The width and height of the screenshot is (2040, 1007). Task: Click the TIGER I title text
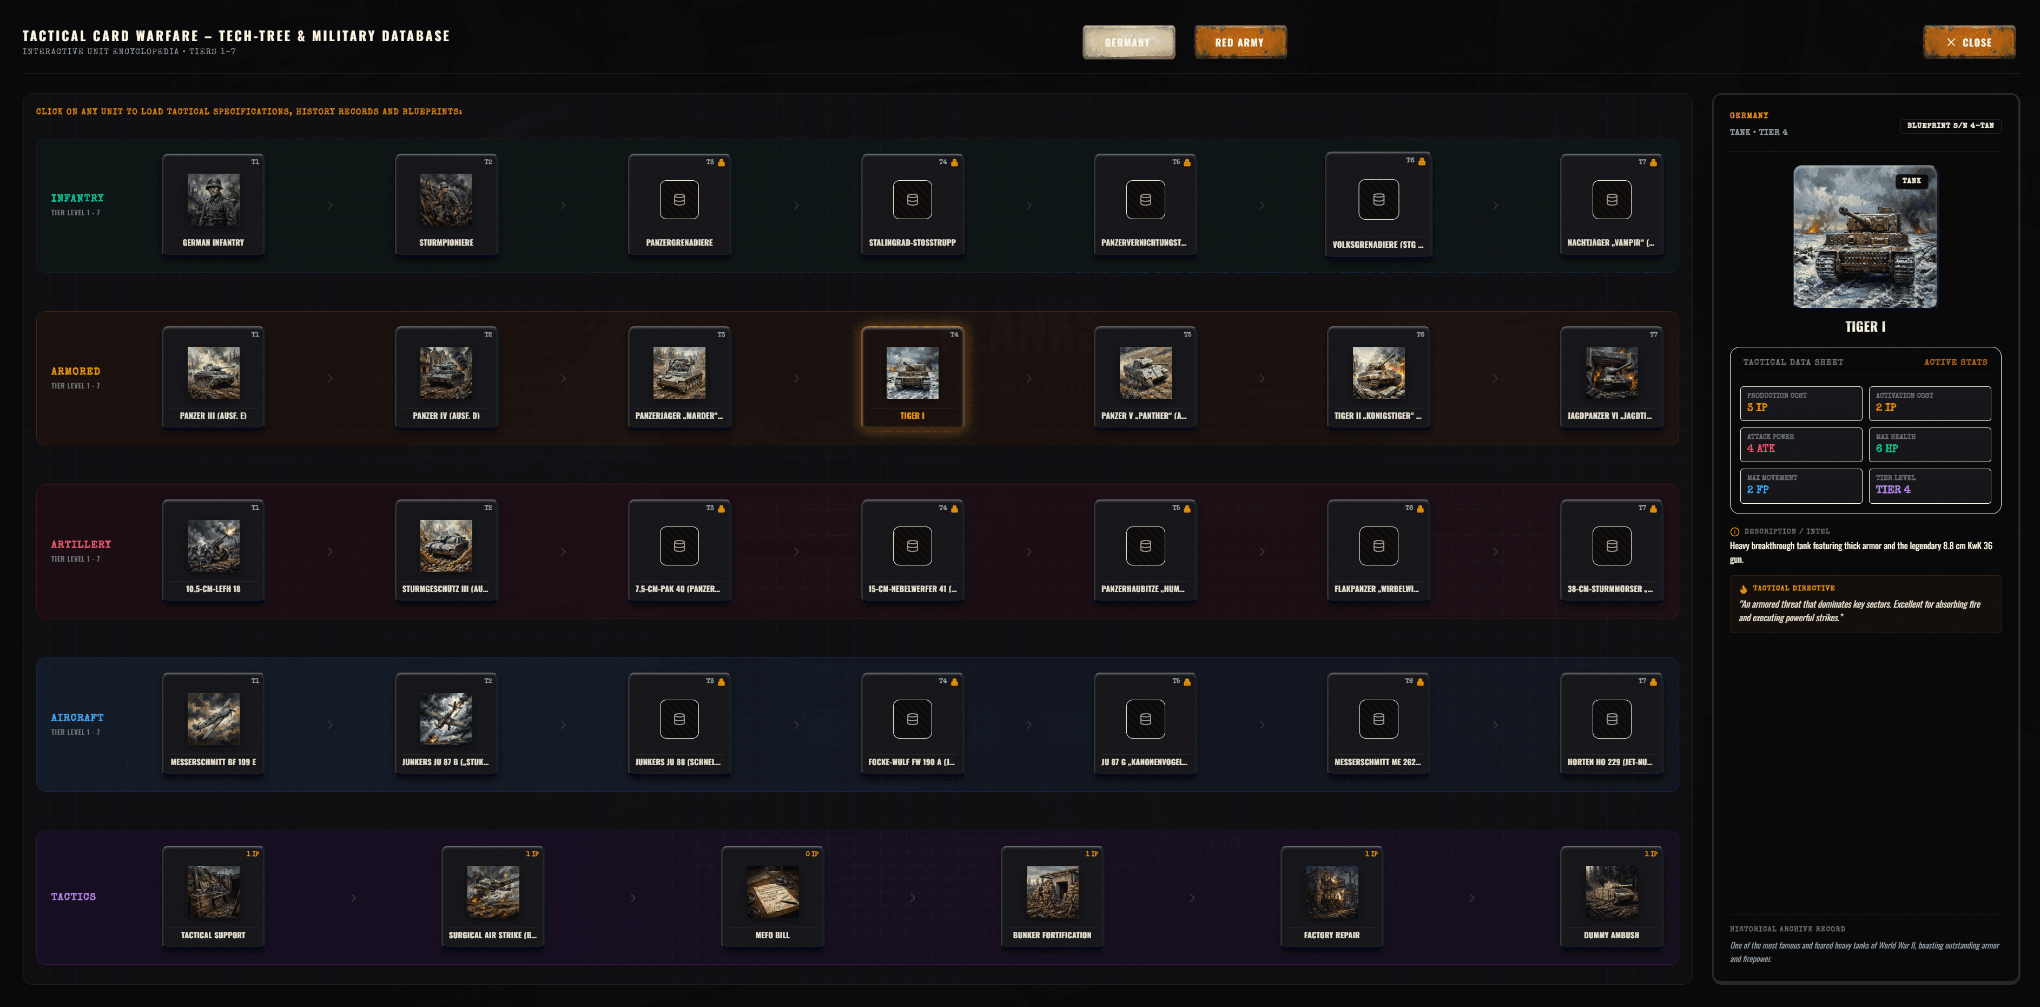[1865, 326]
